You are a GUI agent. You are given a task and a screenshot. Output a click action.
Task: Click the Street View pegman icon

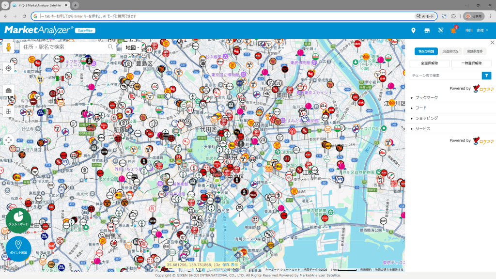9,47
